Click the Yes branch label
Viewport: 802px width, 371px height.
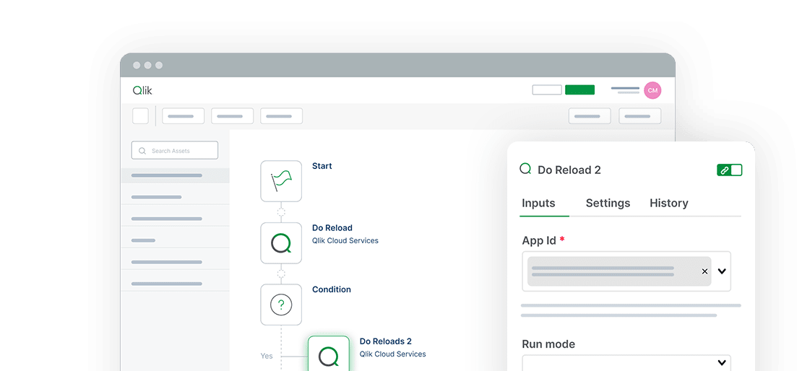point(267,356)
